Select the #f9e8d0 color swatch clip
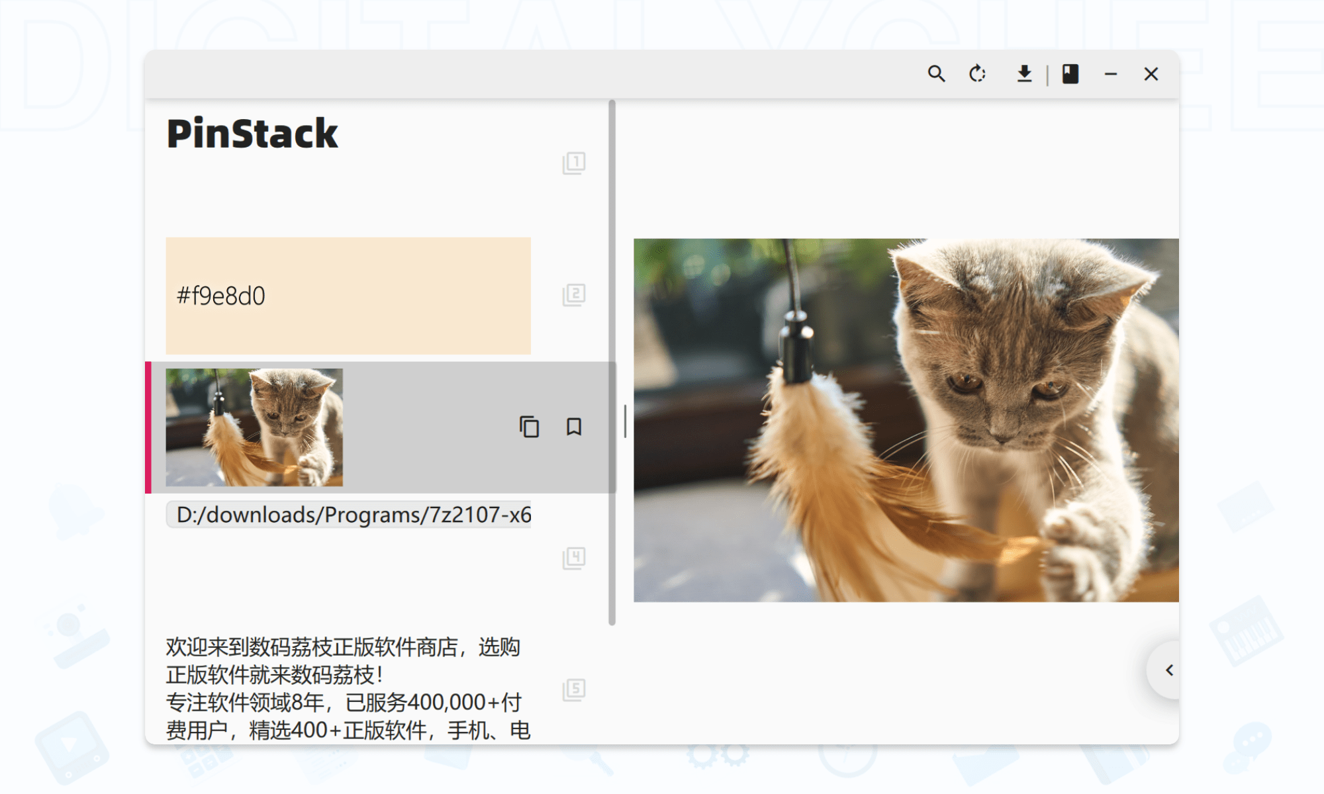This screenshot has height=794, width=1324. [x=348, y=296]
